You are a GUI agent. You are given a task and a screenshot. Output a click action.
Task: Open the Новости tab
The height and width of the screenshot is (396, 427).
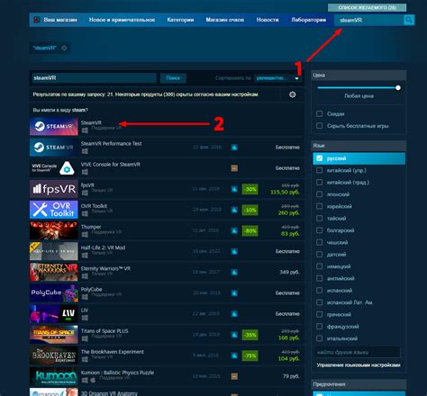268,20
